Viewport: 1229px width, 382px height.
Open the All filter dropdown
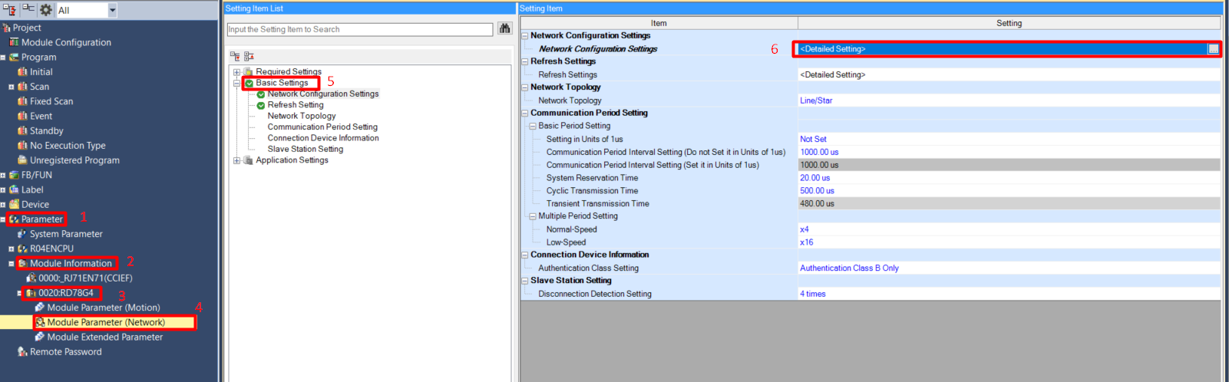point(113,10)
